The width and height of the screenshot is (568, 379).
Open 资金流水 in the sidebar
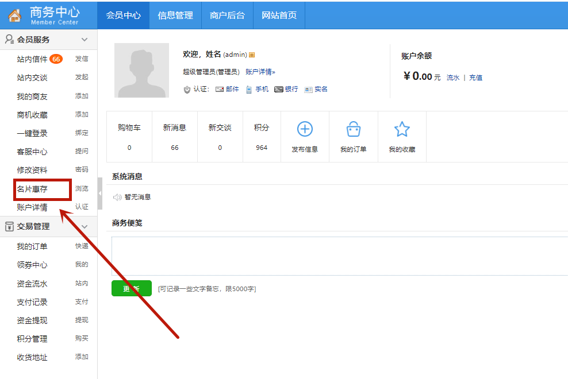[x=32, y=284]
